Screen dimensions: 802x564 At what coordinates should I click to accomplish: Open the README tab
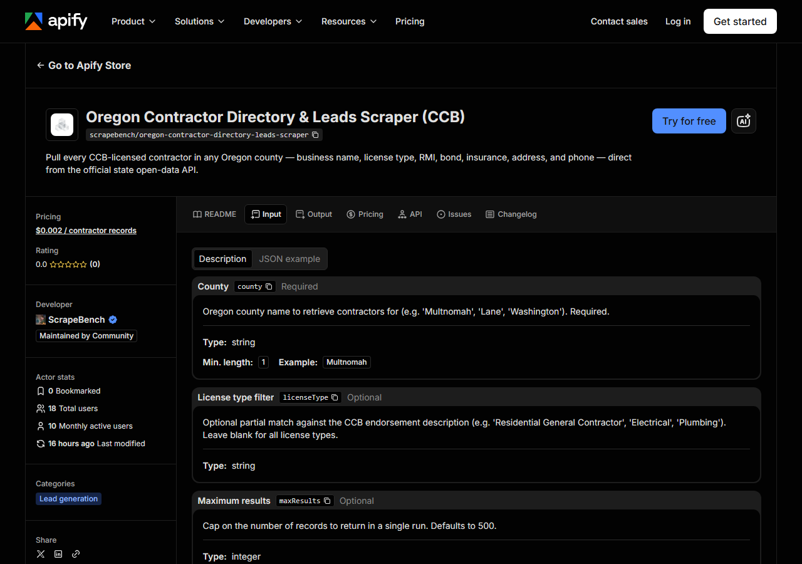coord(214,214)
